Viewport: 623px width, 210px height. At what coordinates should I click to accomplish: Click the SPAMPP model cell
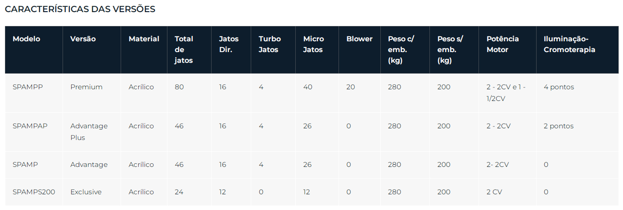tap(27, 87)
